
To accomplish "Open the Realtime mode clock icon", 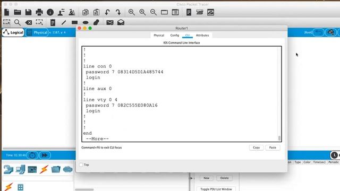I will click(x=334, y=155).
